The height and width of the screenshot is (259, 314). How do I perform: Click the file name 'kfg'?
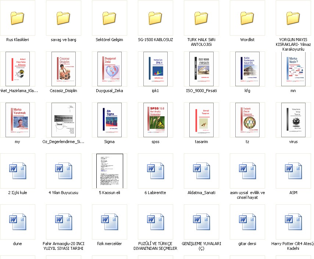[x=247, y=91]
